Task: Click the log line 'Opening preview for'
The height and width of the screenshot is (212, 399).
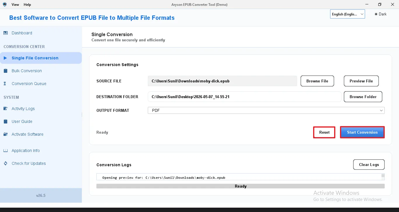Action: coord(164,177)
